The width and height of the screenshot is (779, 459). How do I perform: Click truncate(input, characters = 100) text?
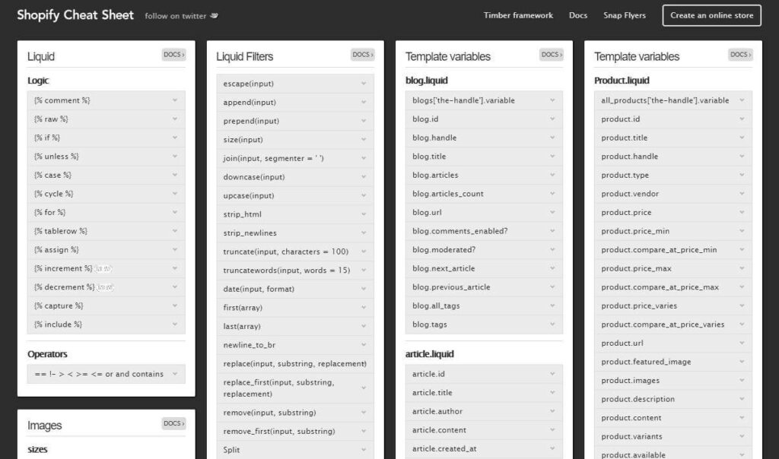click(x=286, y=252)
